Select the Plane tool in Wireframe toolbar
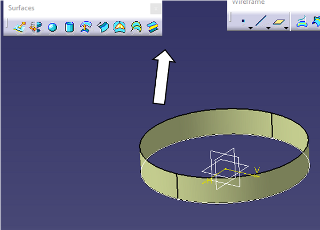Screen dimensions: 320x230 point(279,22)
